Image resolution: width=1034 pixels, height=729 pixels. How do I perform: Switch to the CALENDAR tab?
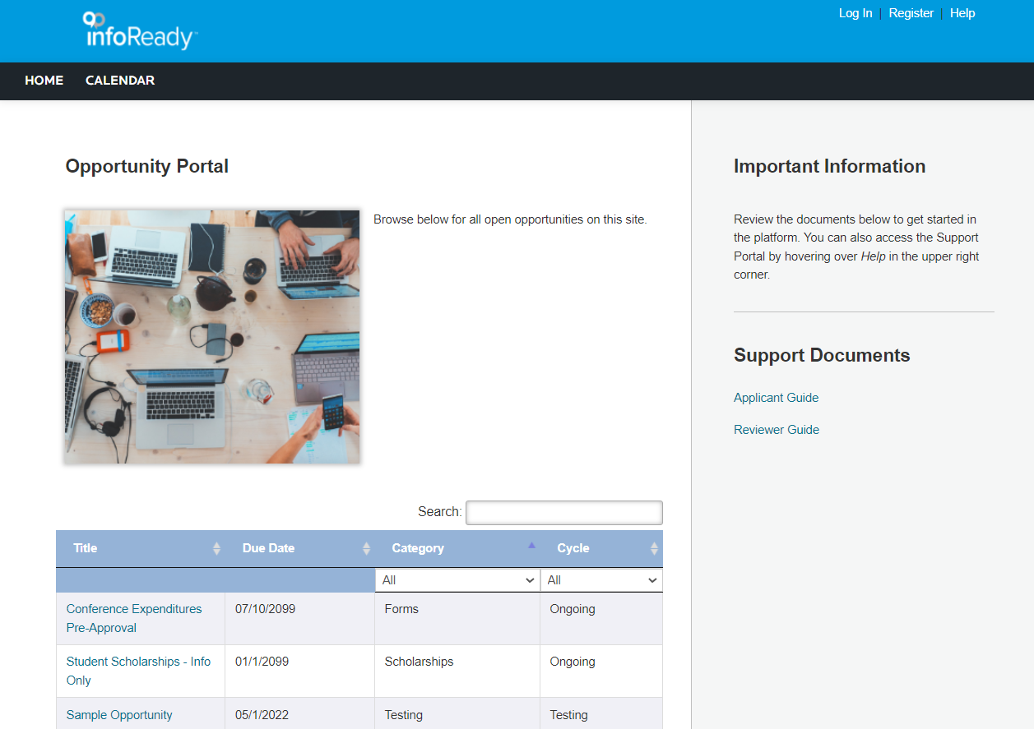point(119,81)
